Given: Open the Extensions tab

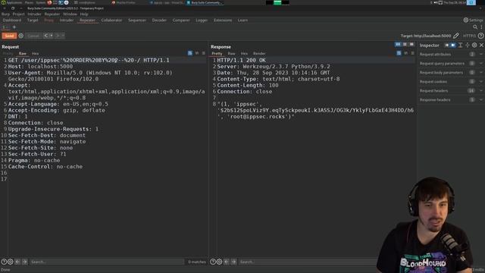Looking at the screenshot, I should pos(223,20).
